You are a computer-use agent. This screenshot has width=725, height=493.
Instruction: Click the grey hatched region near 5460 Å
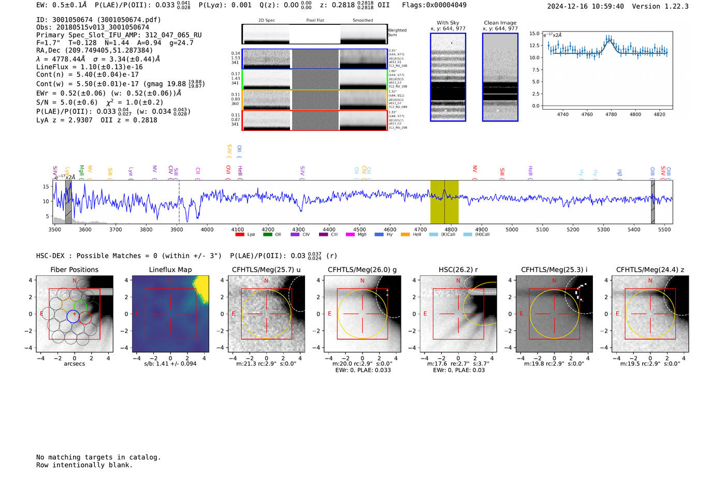tap(653, 202)
